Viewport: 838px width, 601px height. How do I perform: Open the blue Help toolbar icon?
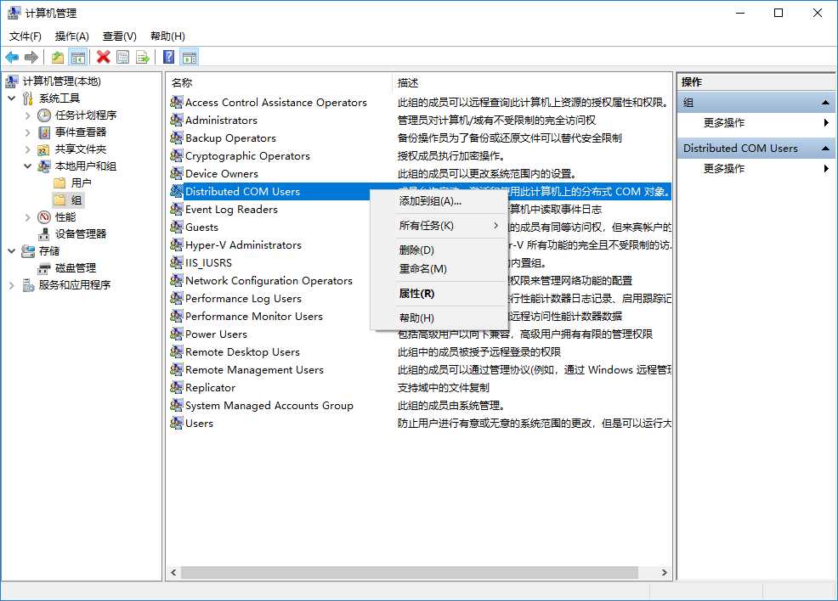pos(169,57)
